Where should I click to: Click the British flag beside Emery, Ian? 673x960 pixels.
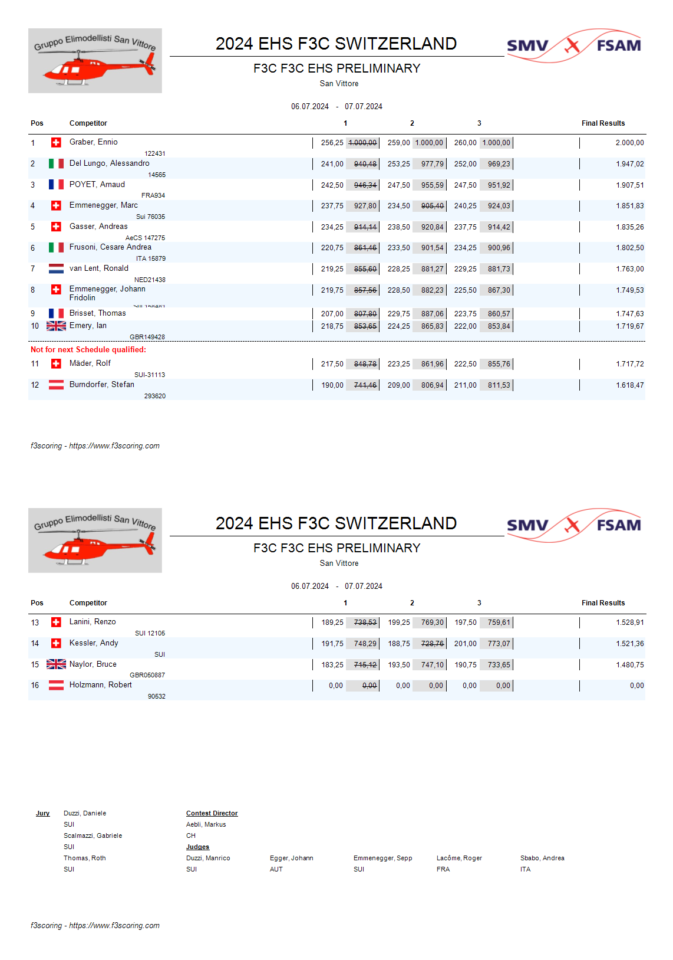(56, 326)
